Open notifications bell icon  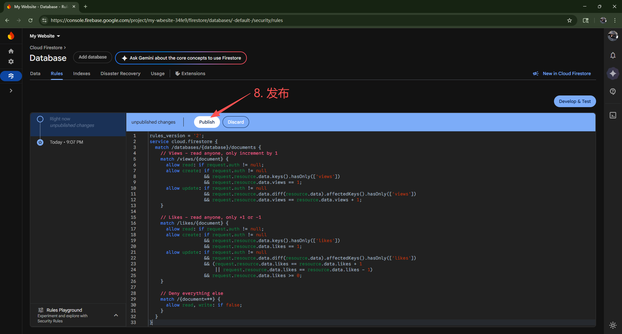click(613, 55)
